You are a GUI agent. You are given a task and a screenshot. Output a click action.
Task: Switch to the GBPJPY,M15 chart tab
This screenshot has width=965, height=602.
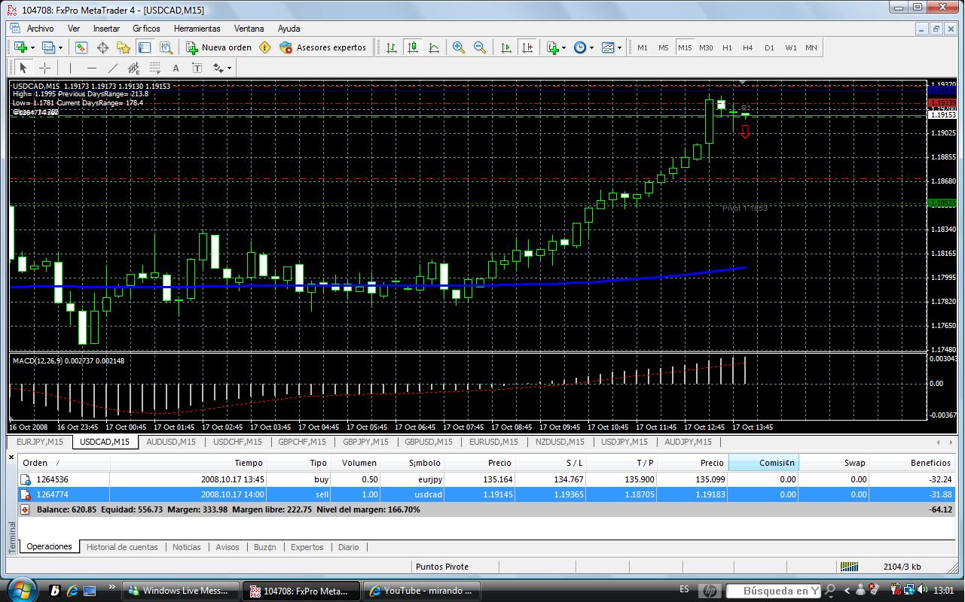coord(365,442)
